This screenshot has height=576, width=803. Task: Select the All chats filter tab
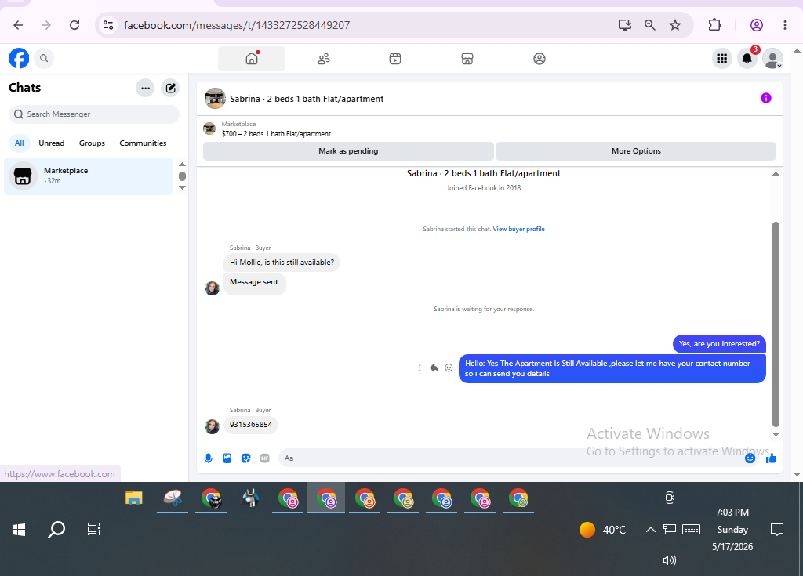coord(20,143)
